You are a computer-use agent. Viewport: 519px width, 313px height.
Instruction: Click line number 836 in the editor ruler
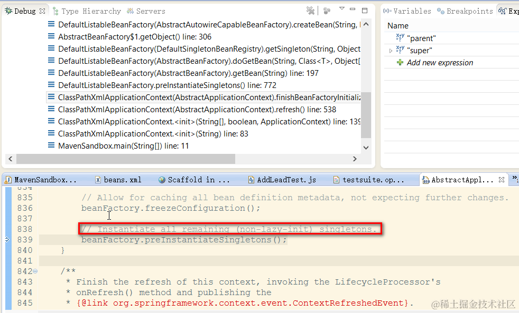(25, 208)
